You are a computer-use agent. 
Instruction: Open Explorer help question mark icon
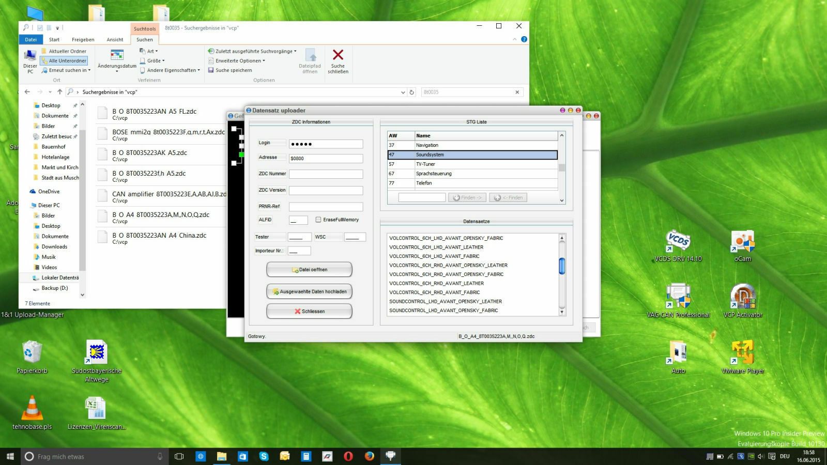(x=524, y=39)
